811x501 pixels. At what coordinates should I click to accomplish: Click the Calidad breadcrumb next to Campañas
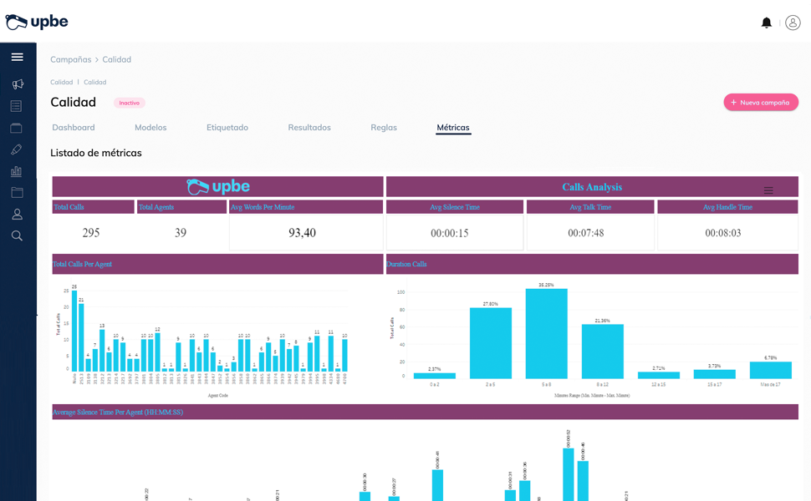(117, 59)
